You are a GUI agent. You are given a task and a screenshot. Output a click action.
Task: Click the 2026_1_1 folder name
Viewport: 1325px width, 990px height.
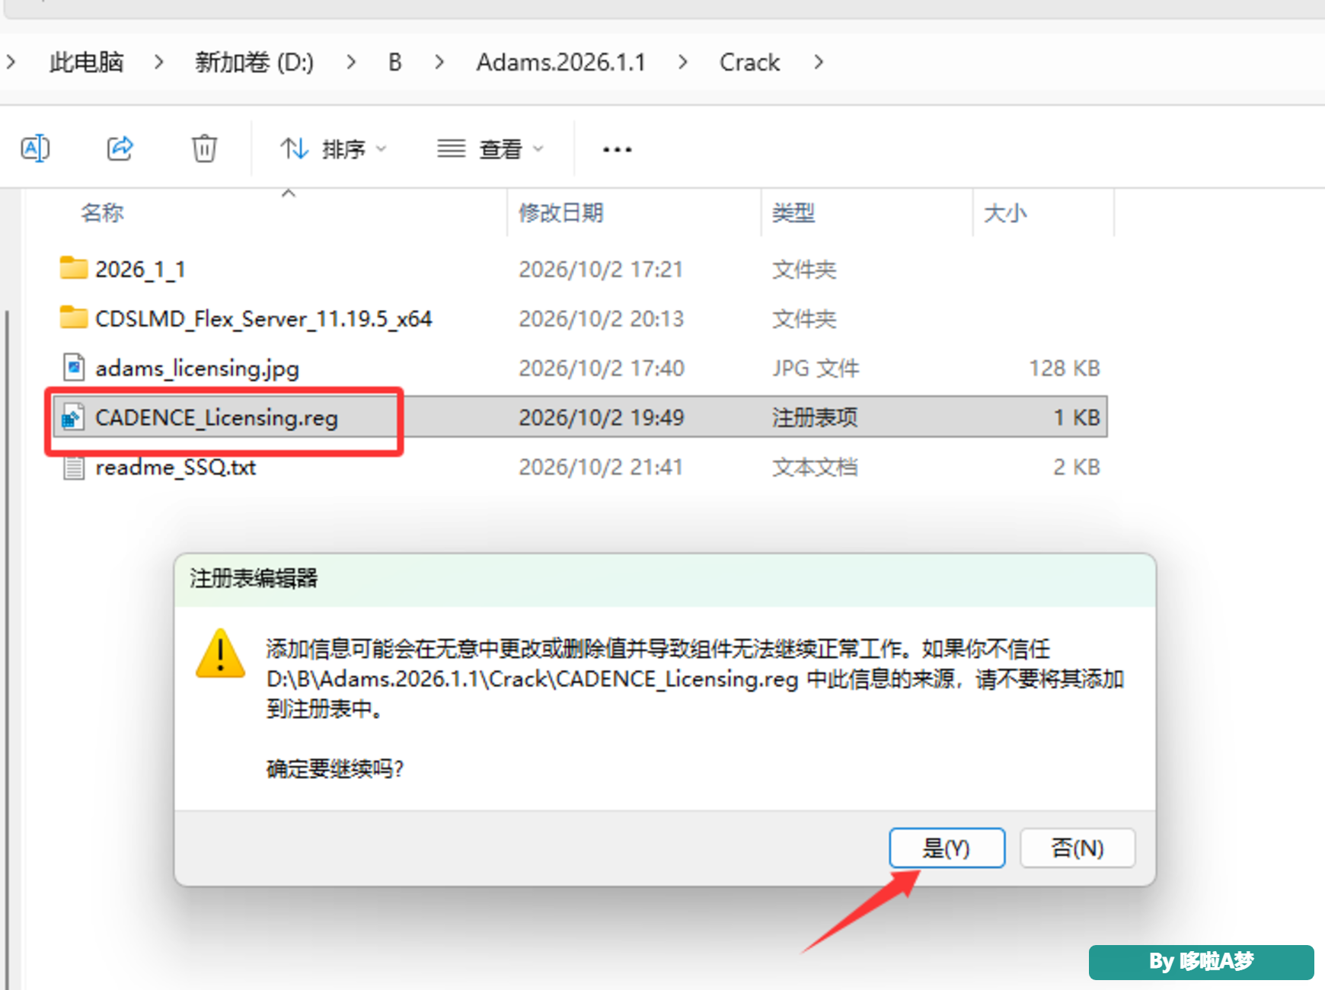click(x=140, y=269)
